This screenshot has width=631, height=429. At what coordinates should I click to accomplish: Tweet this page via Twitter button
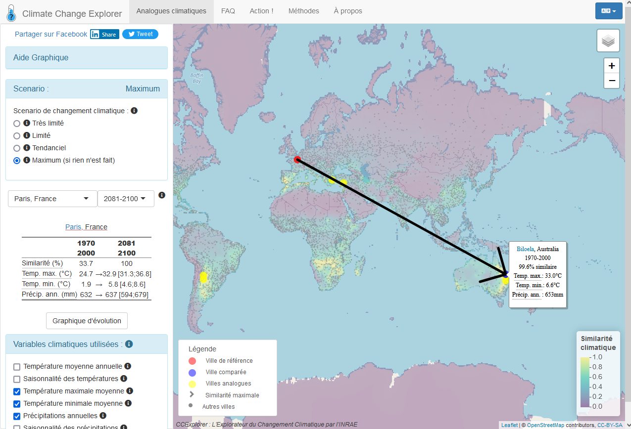140,34
